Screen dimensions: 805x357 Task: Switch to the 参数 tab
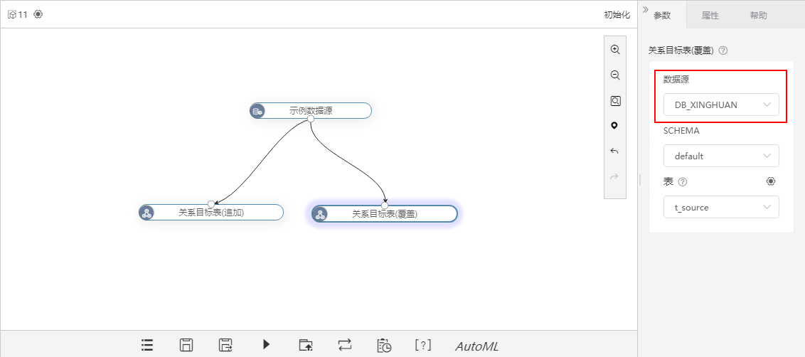pos(662,16)
